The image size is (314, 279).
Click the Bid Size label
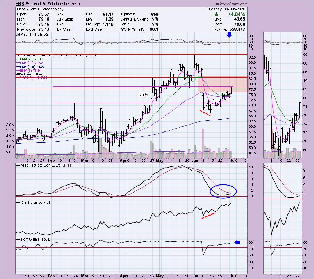coord(64,29)
